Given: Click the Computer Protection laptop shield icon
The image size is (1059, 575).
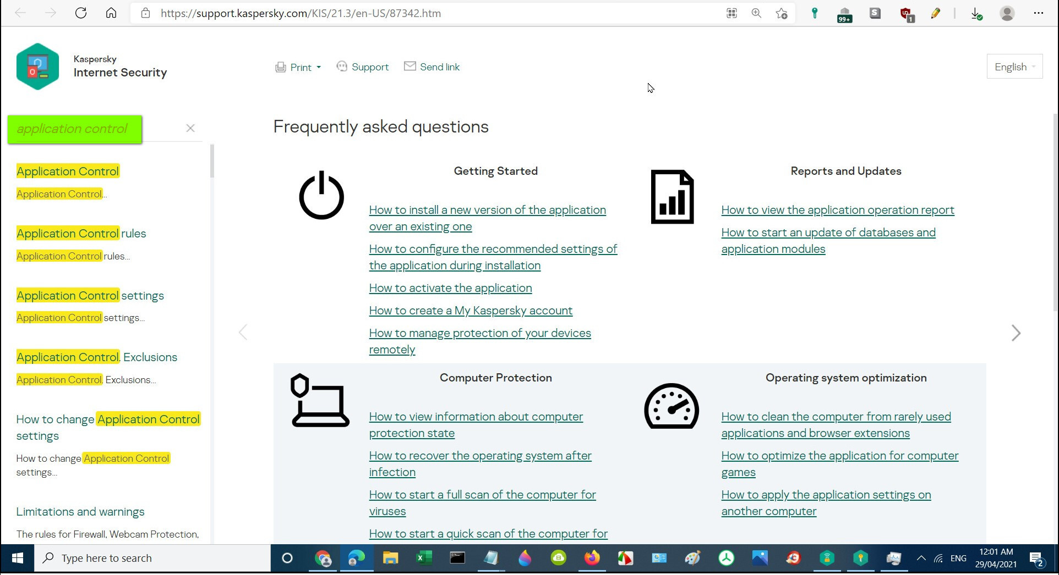Looking at the screenshot, I should point(319,400).
